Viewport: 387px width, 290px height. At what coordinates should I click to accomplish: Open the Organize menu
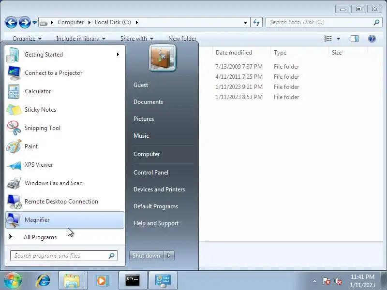(27, 39)
